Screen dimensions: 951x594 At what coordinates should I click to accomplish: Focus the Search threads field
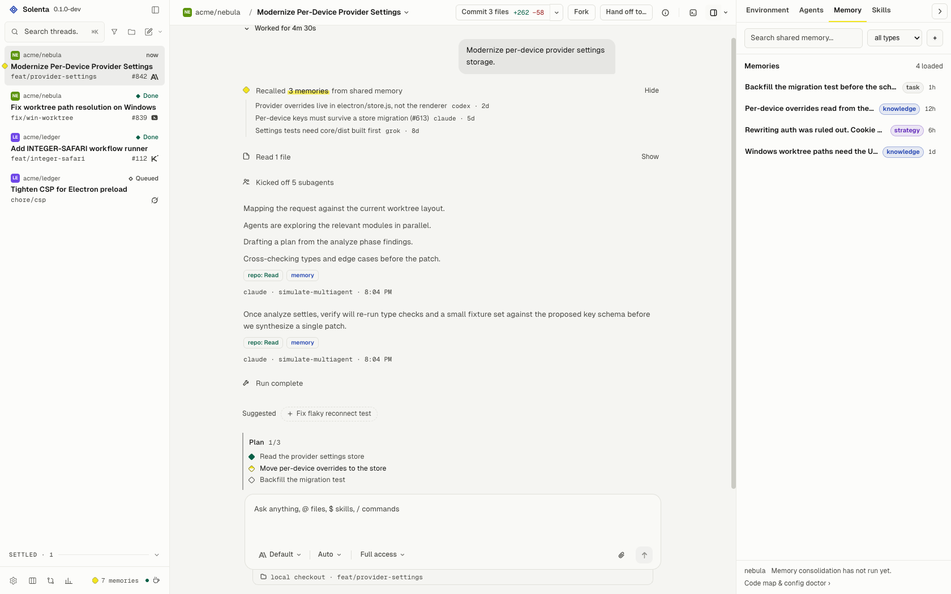54,32
